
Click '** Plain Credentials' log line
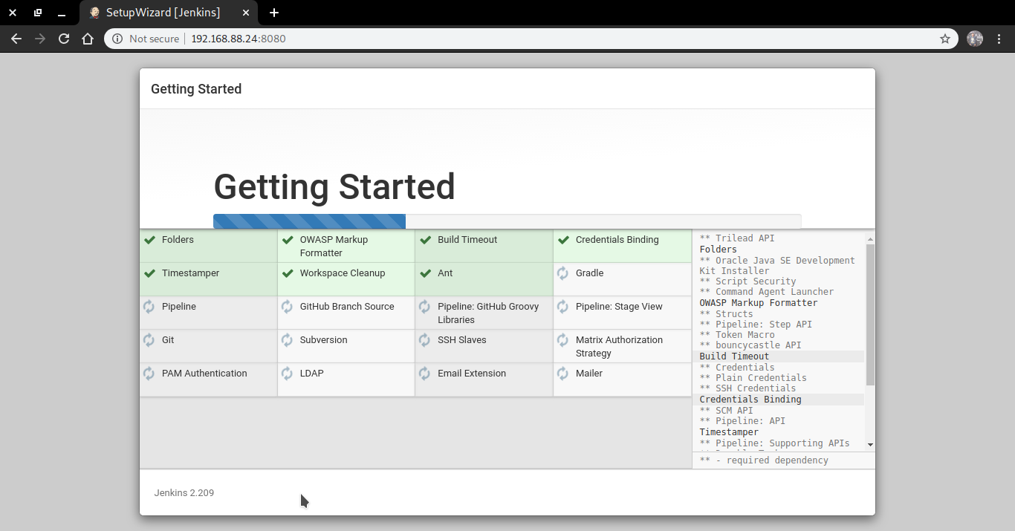753,378
